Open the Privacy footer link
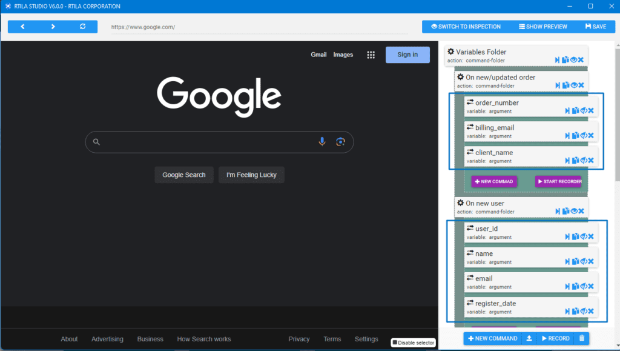The width and height of the screenshot is (620, 351). [x=299, y=339]
